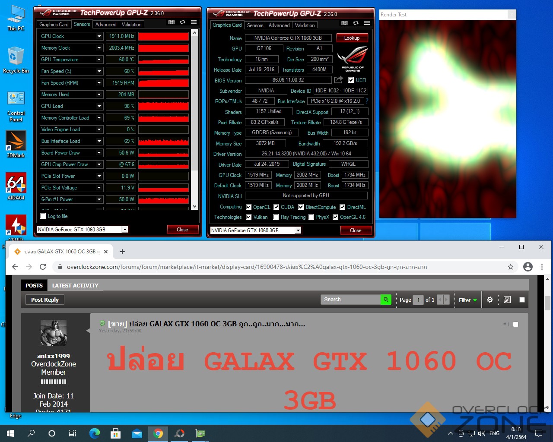Bookmark page with the star icon
This screenshot has height=442, width=553.
[511, 267]
